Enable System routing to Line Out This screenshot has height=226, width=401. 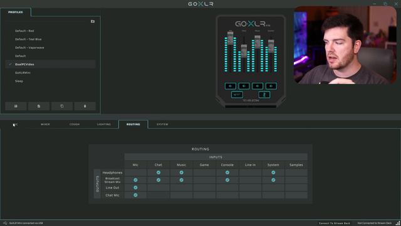point(273,188)
